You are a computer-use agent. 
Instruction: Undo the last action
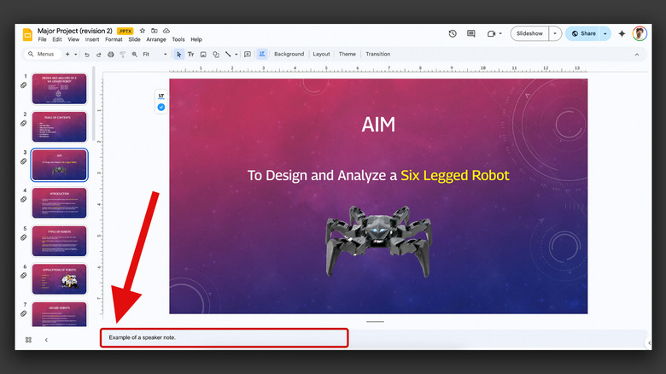click(x=86, y=55)
